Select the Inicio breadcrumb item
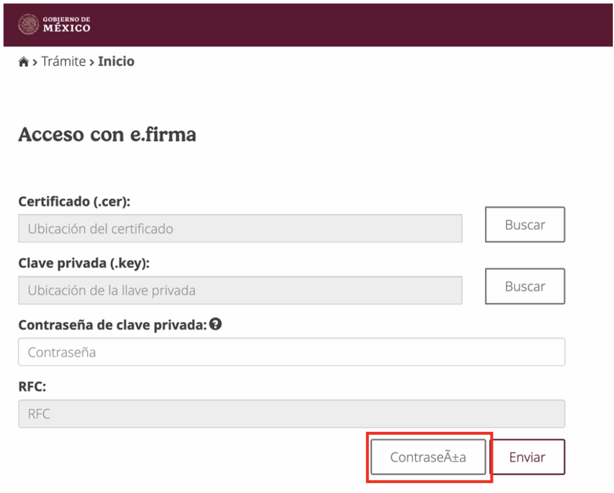The image size is (614, 493). click(116, 61)
